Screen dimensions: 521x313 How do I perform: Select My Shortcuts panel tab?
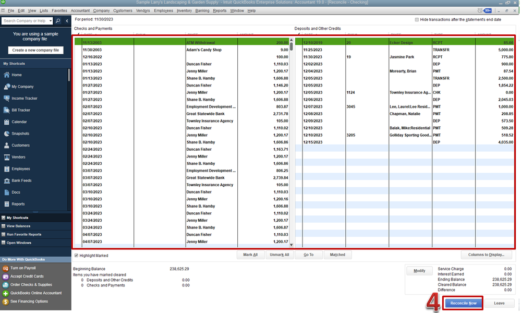[x=35, y=218]
